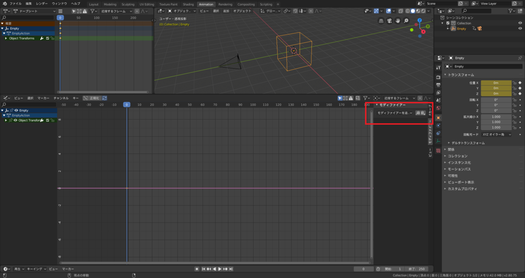The image size is (525, 278).
Task: Click the pan view hand icon
Action: pos(398,21)
